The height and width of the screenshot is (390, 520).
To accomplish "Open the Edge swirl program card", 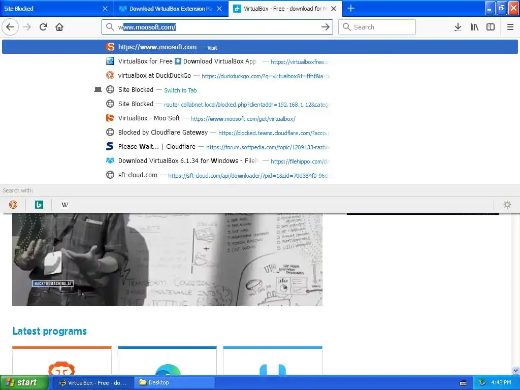I will (x=167, y=361).
